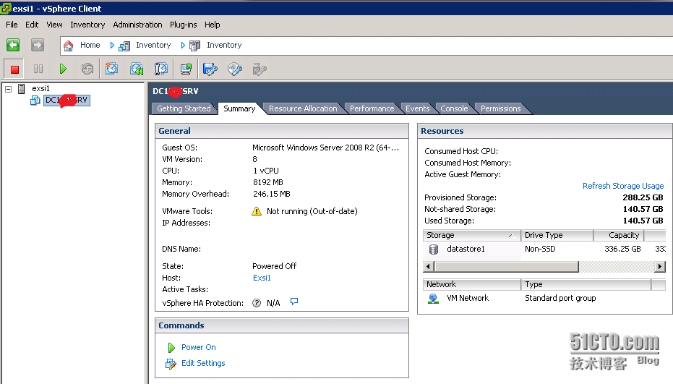The width and height of the screenshot is (673, 384).
Task: Open the Plug-ins menu
Action: [184, 25]
